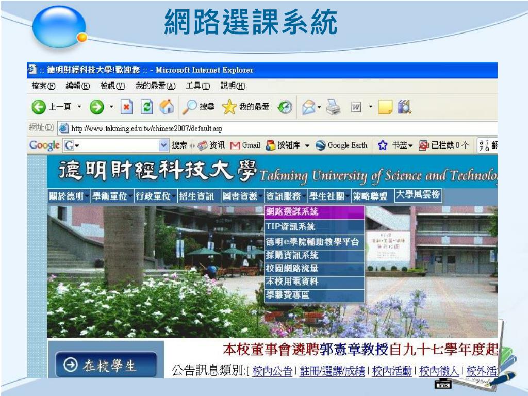Open the 大學風雲榜 navigation tab
The image size is (528, 396).
click(418, 194)
